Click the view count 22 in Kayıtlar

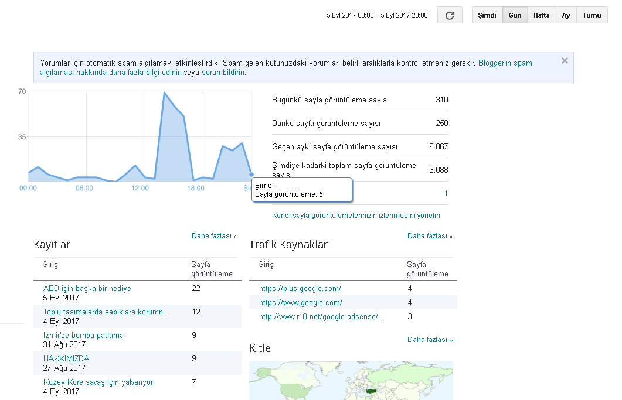(196, 289)
